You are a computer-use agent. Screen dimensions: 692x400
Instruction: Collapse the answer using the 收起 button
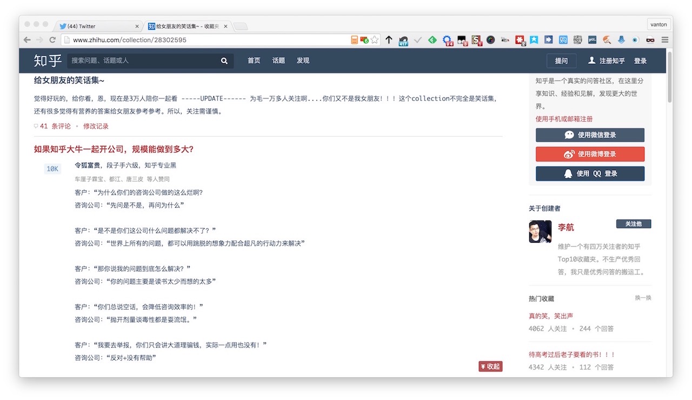pos(490,366)
